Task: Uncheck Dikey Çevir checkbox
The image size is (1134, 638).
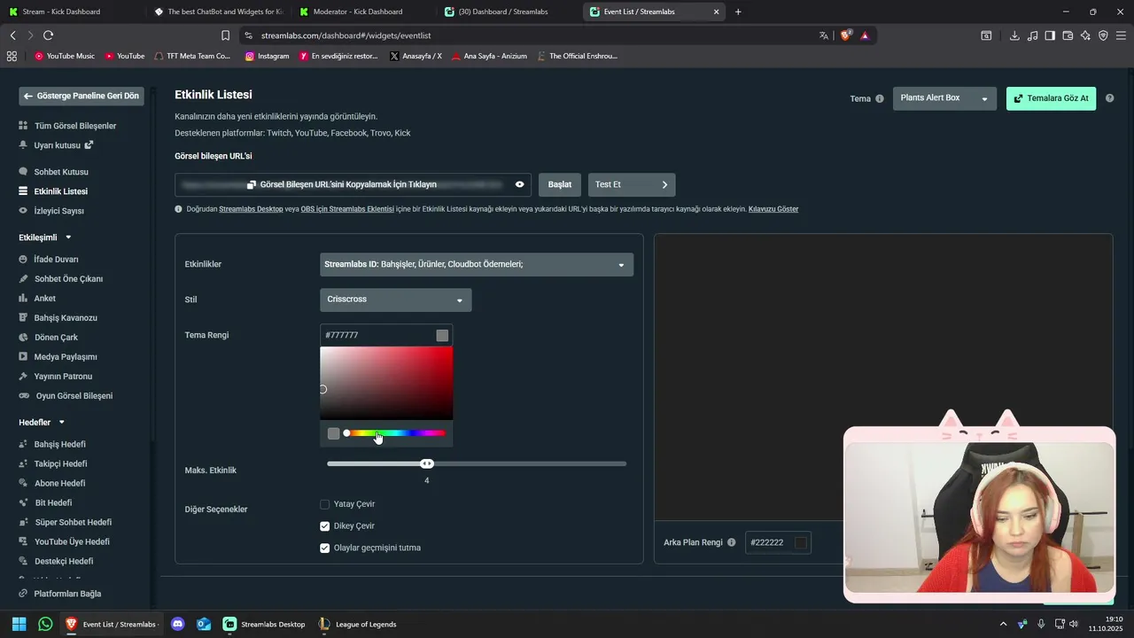Action: tap(324, 526)
